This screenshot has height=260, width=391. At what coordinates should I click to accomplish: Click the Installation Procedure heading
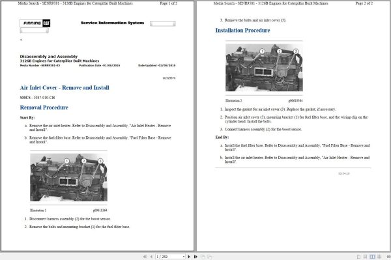coord(242,31)
